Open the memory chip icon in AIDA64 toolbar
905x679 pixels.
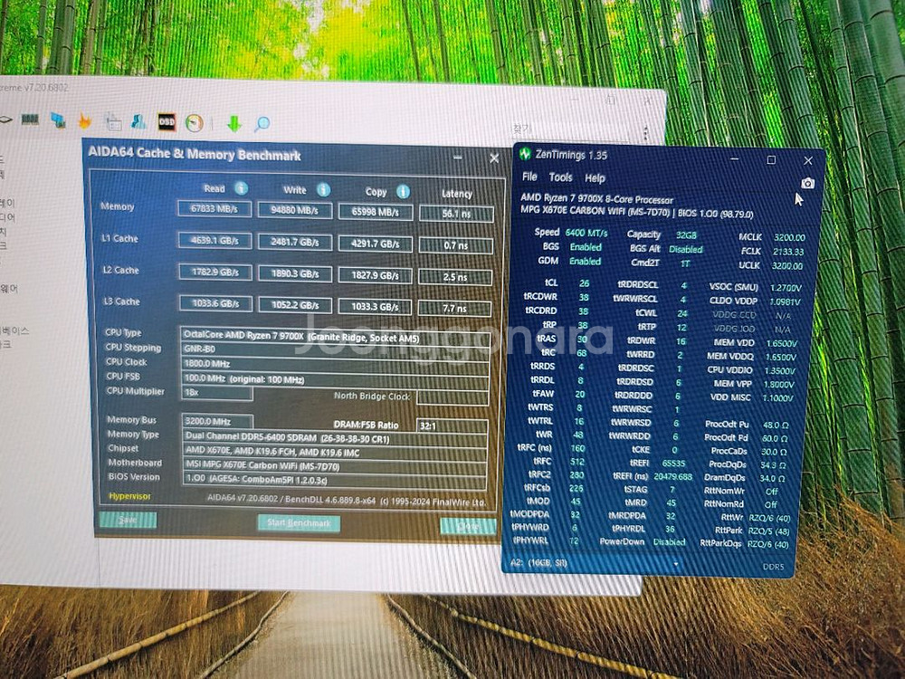pos(30,120)
